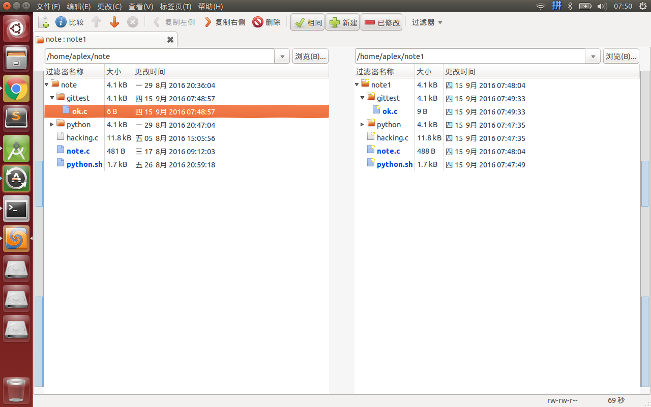The height and width of the screenshot is (407, 651).
Task: Click the Delete (删除) toolbar button
Action: pos(267,22)
